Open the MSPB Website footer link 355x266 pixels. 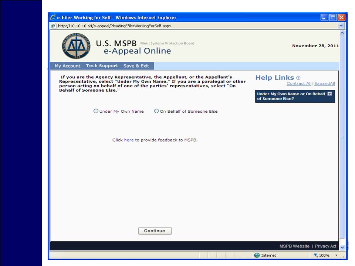(294, 246)
